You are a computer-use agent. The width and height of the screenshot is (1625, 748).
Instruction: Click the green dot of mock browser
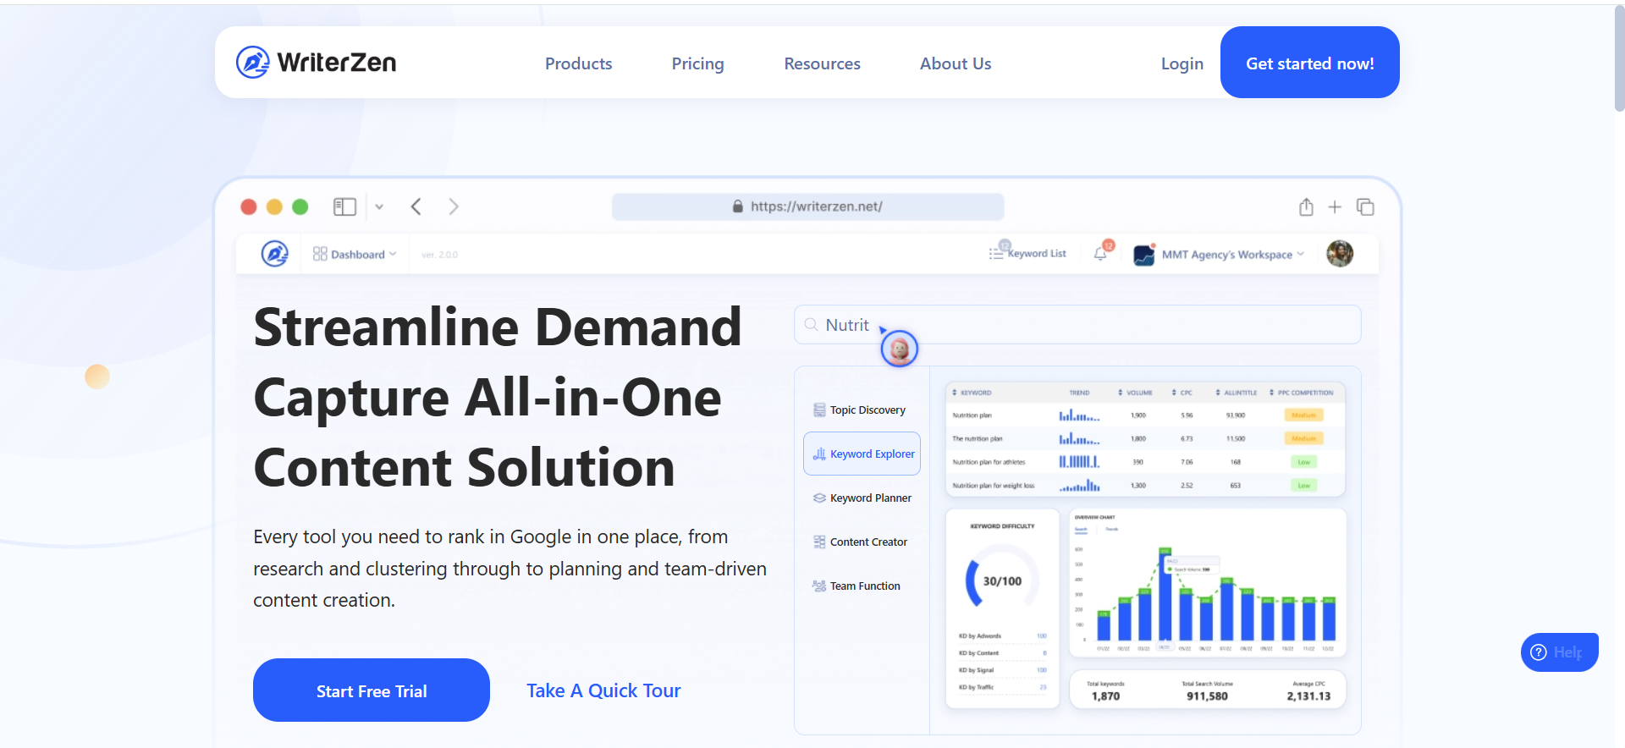[300, 206]
